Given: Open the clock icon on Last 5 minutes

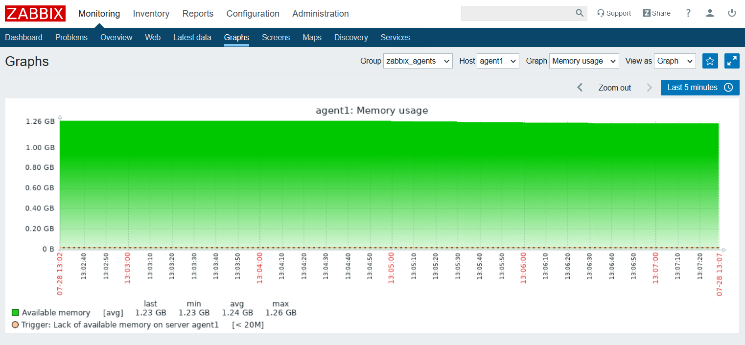Looking at the screenshot, I should 730,88.
